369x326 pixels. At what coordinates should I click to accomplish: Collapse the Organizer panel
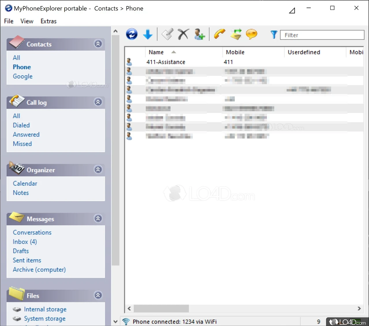click(98, 170)
